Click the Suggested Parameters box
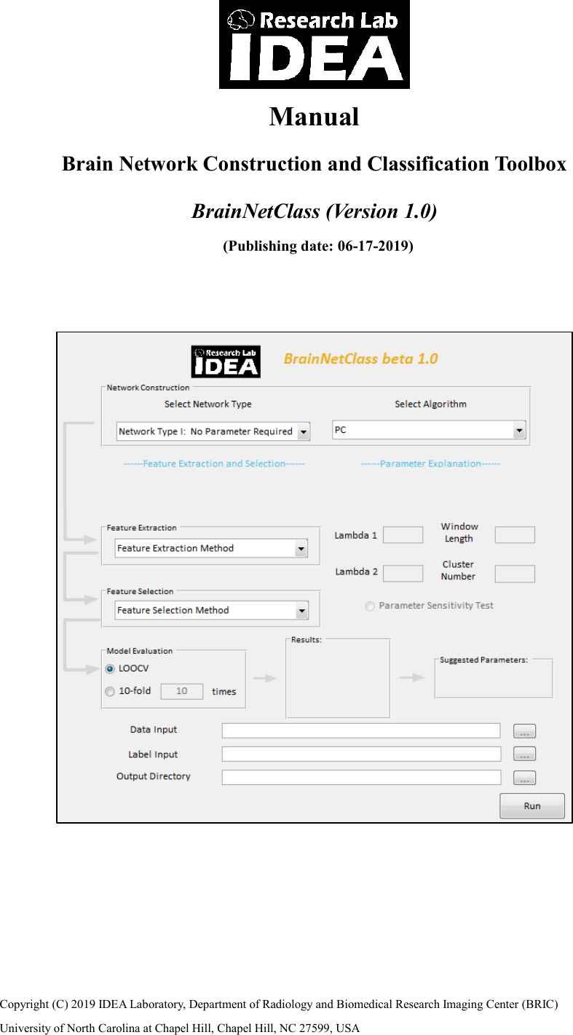Screen dimensions: 573x1035 (x=494, y=679)
